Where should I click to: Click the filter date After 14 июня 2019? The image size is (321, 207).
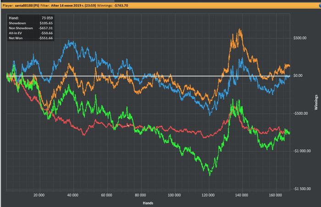(73, 6)
